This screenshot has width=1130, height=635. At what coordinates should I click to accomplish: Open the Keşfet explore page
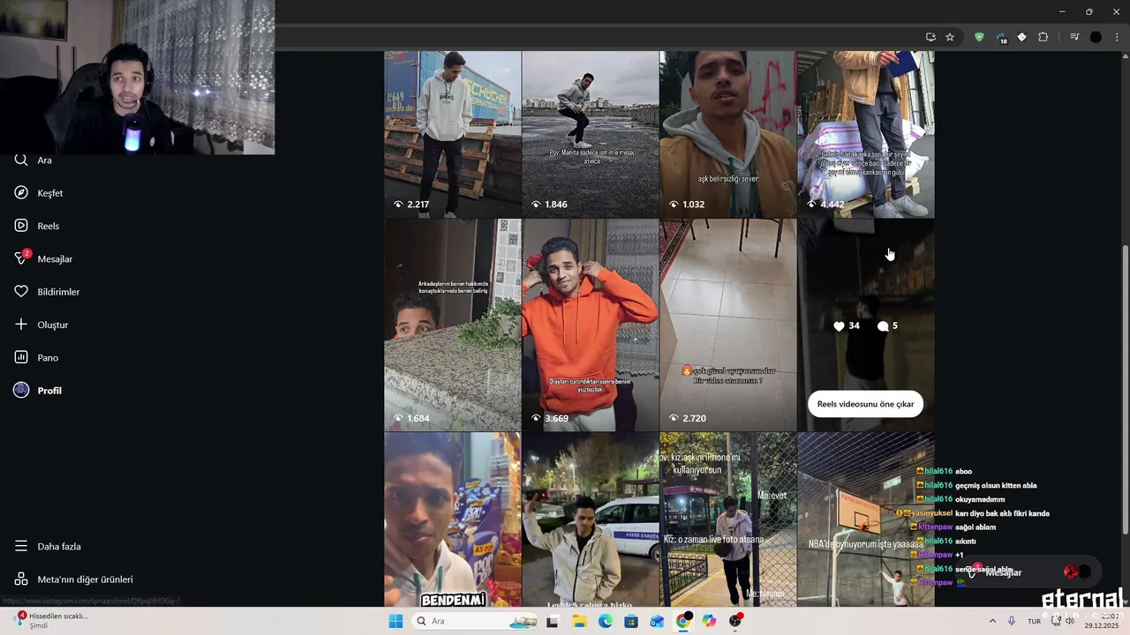[x=39, y=193]
